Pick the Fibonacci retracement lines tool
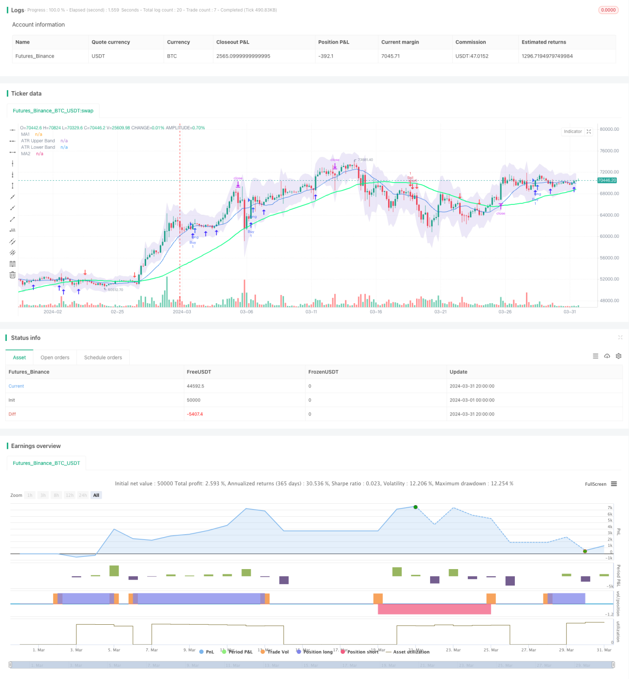The height and width of the screenshot is (679, 629). tap(13, 263)
